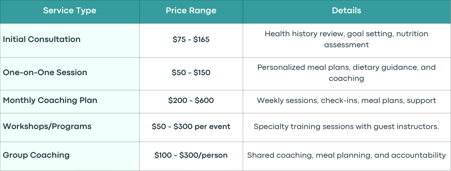Select the One-on-One Session cell
The width and height of the screenshot is (451, 171).
point(70,74)
